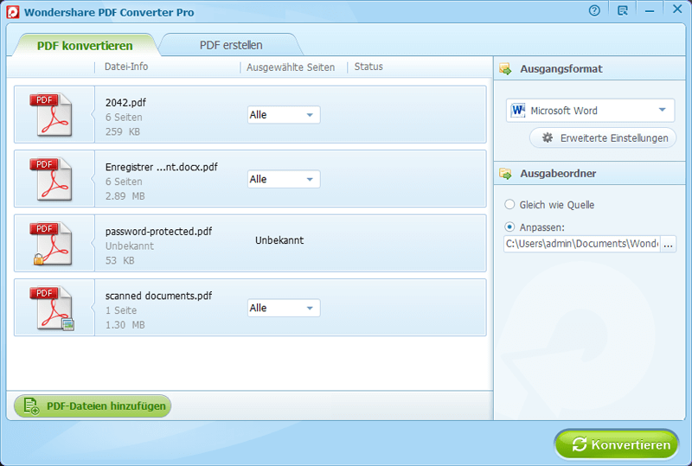Minimize the PDF Converter Pro window

click(650, 11)
